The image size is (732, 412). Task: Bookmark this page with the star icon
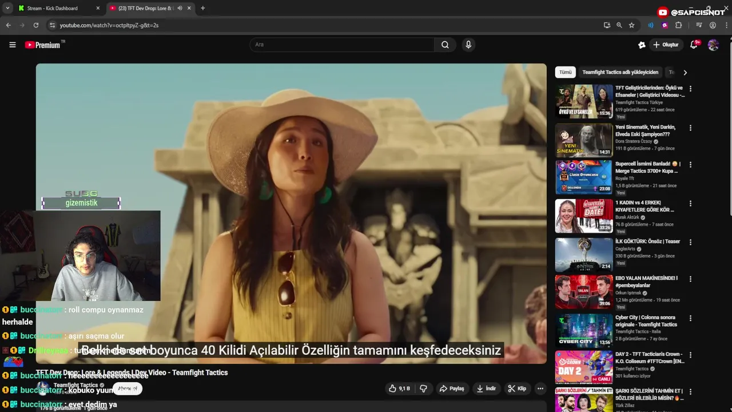pos(631,25)
